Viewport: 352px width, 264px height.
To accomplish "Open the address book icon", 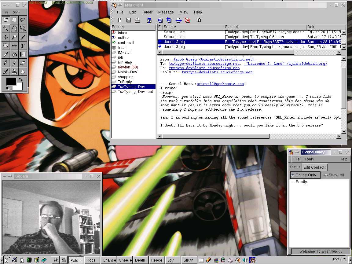I will click(x=198, y=20).
